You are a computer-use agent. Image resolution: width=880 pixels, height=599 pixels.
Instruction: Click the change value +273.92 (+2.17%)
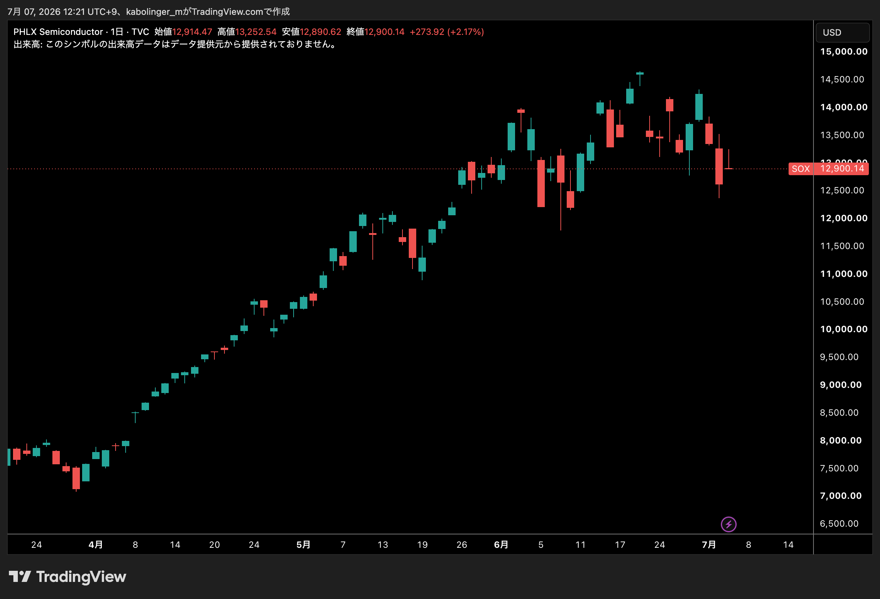(x=447, y=32)
